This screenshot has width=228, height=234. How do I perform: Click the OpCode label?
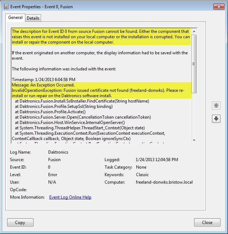click(18, 190)
